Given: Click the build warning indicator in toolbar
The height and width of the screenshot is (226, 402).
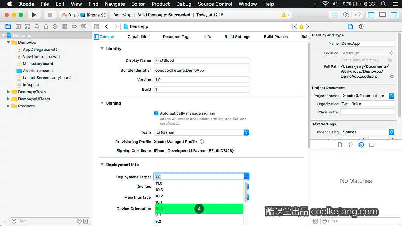Looking at the screenshot, I should (285, 15).
